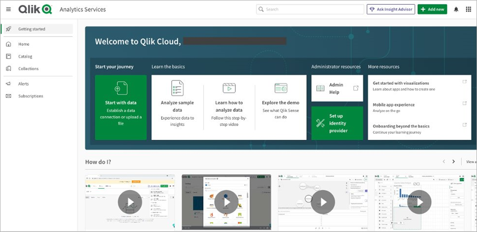Open Alerts in the sidebar
Image resolution: width=477 pixels, height=232 pixels.
tap(37, 84)
